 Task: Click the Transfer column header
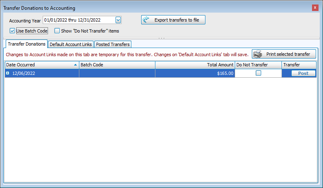[x=299, y=65]
